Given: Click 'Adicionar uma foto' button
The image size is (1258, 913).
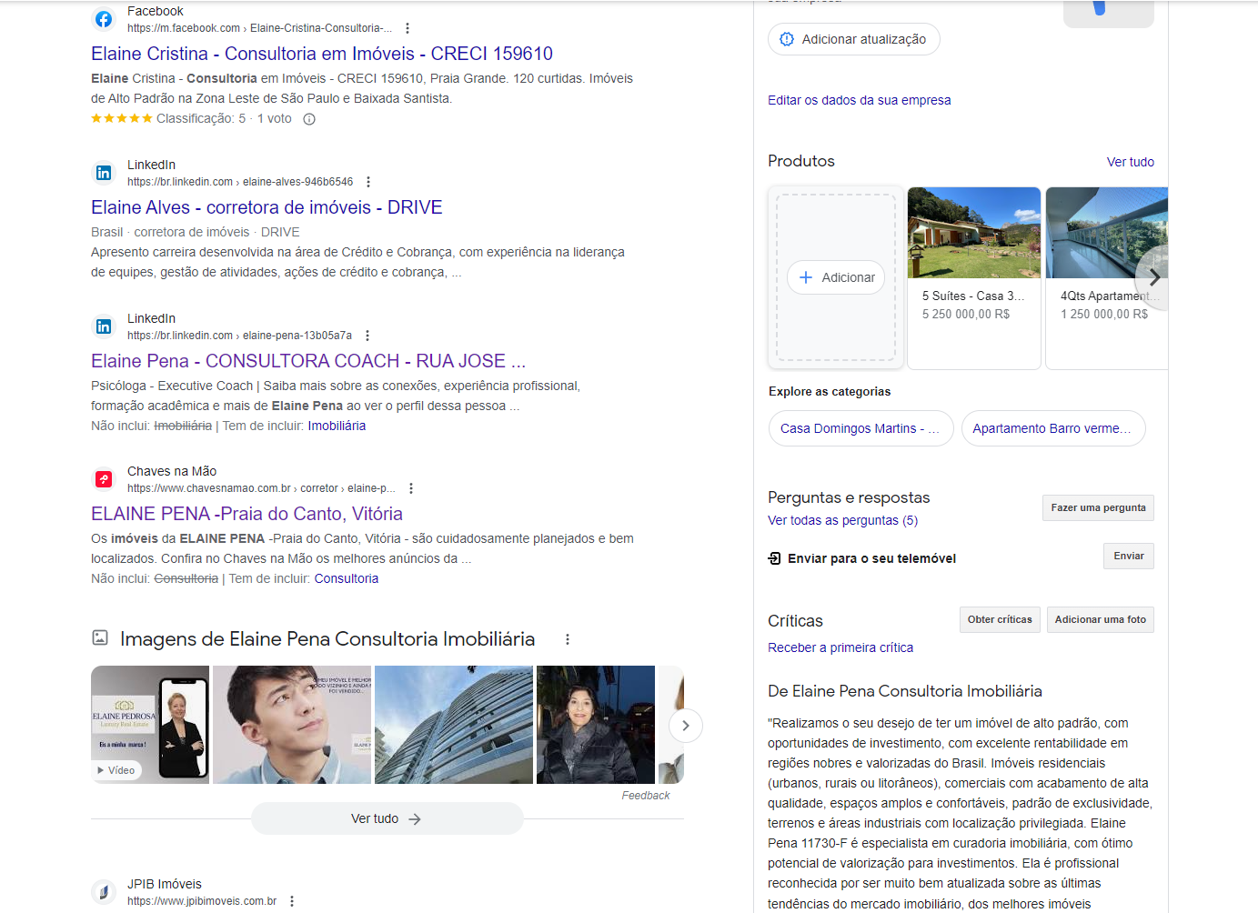Looking at the screenshot, I should pos(1101,619).
